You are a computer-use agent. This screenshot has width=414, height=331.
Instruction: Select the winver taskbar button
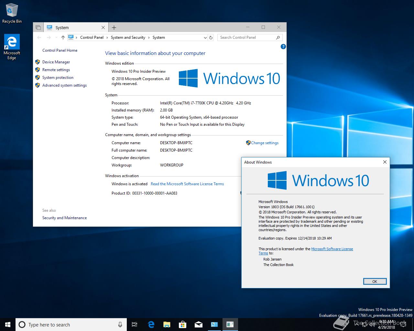click(x=230, y=325)
